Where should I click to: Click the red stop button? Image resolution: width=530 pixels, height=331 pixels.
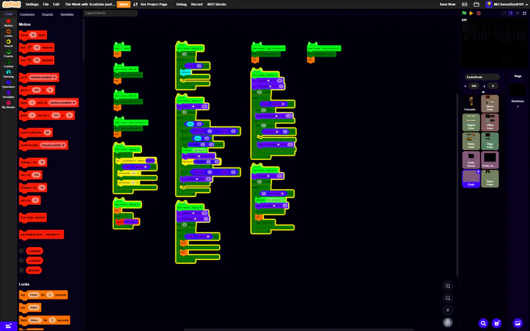[479, 13]
